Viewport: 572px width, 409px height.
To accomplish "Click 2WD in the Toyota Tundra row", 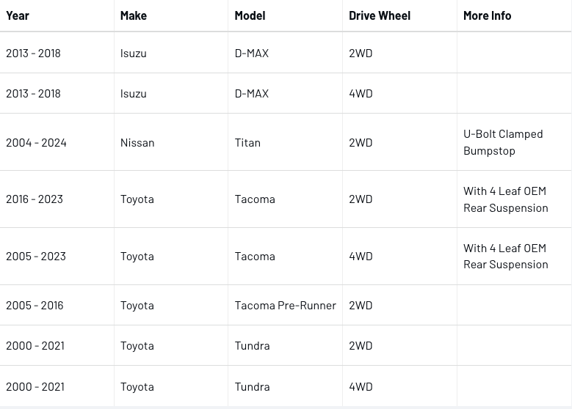I will 361,345.
